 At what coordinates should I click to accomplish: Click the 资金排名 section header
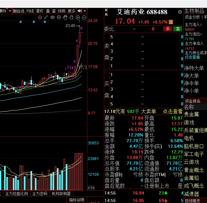click(x=193, y=101)
